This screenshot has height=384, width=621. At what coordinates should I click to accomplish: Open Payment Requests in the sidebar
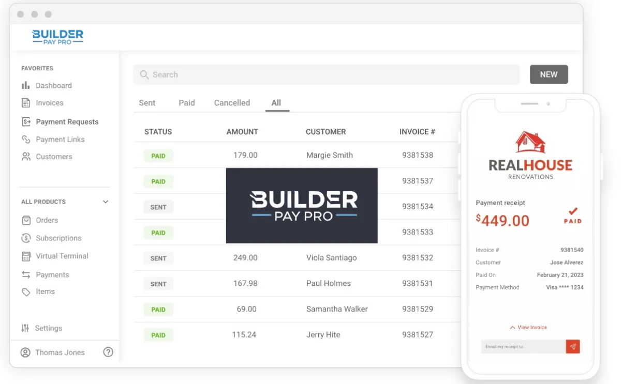(x=67, y=122)
